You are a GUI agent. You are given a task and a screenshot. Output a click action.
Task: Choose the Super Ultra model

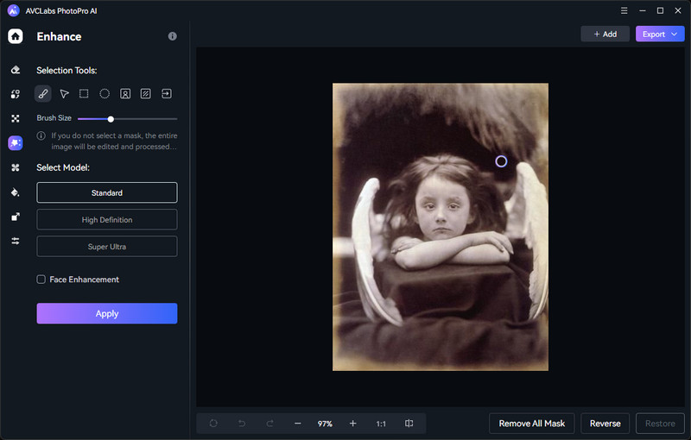coord(107,247)
